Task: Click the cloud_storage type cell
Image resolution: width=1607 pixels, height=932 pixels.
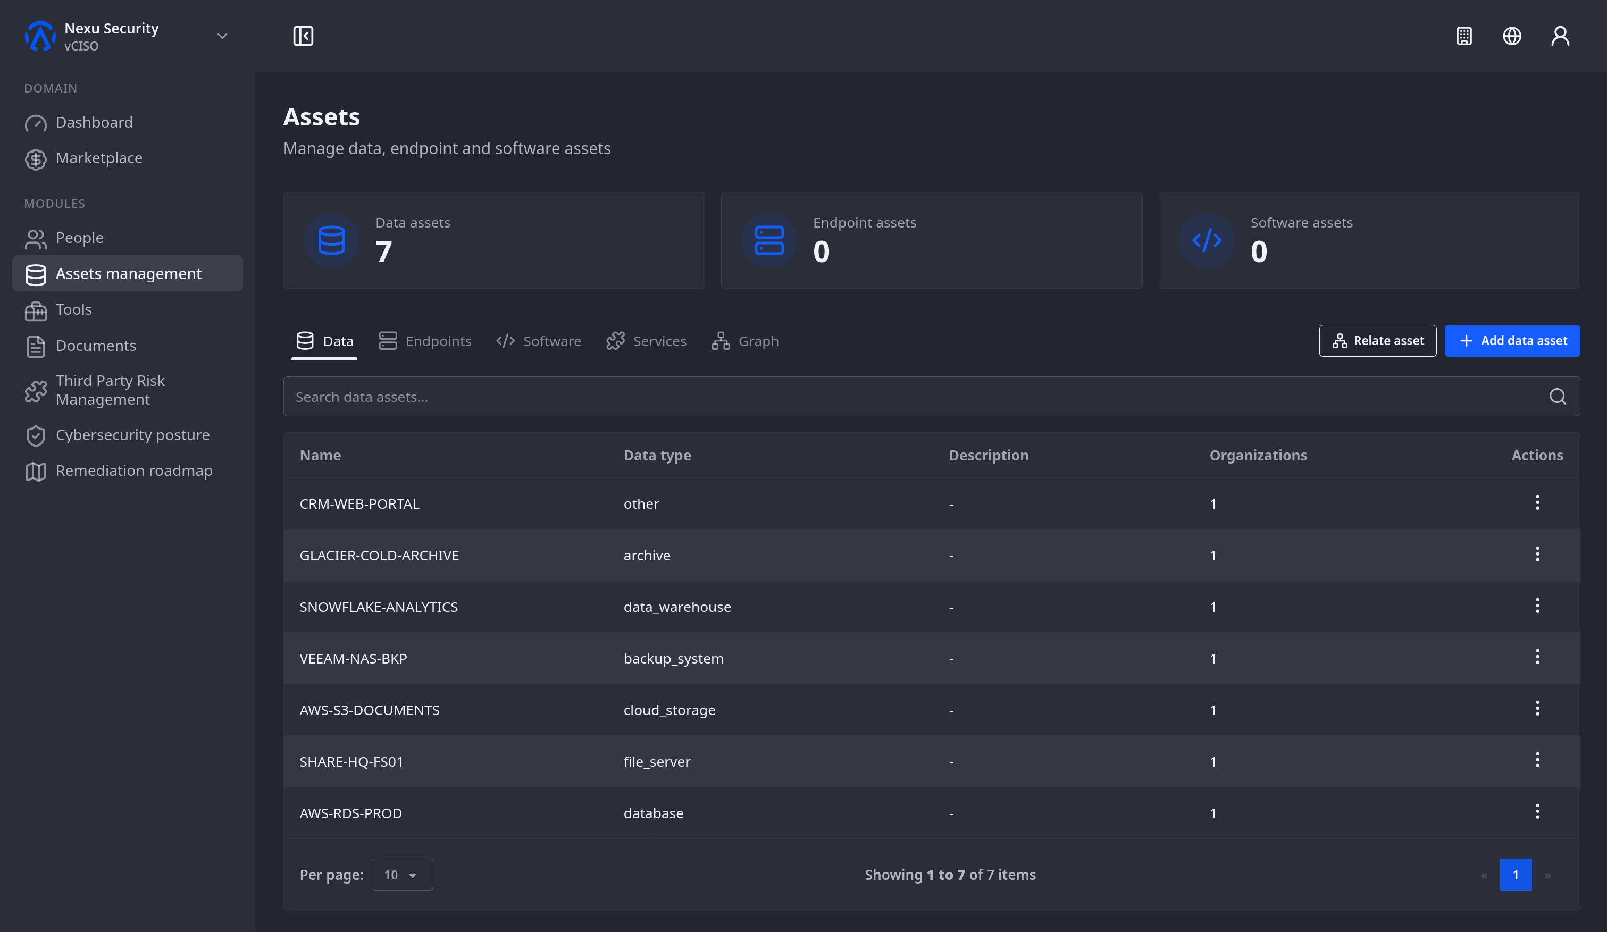Action: click(x=669, y=710)
